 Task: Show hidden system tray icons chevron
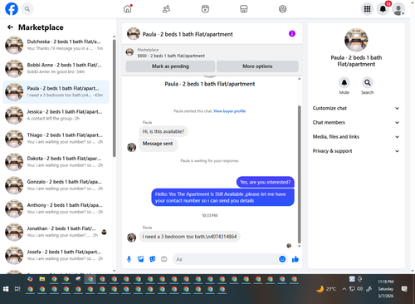344,289
